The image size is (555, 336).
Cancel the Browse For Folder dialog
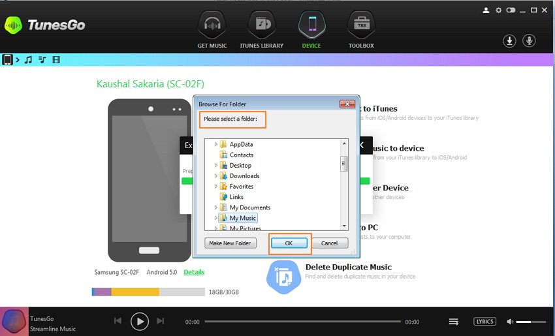(x=329, y=243)
